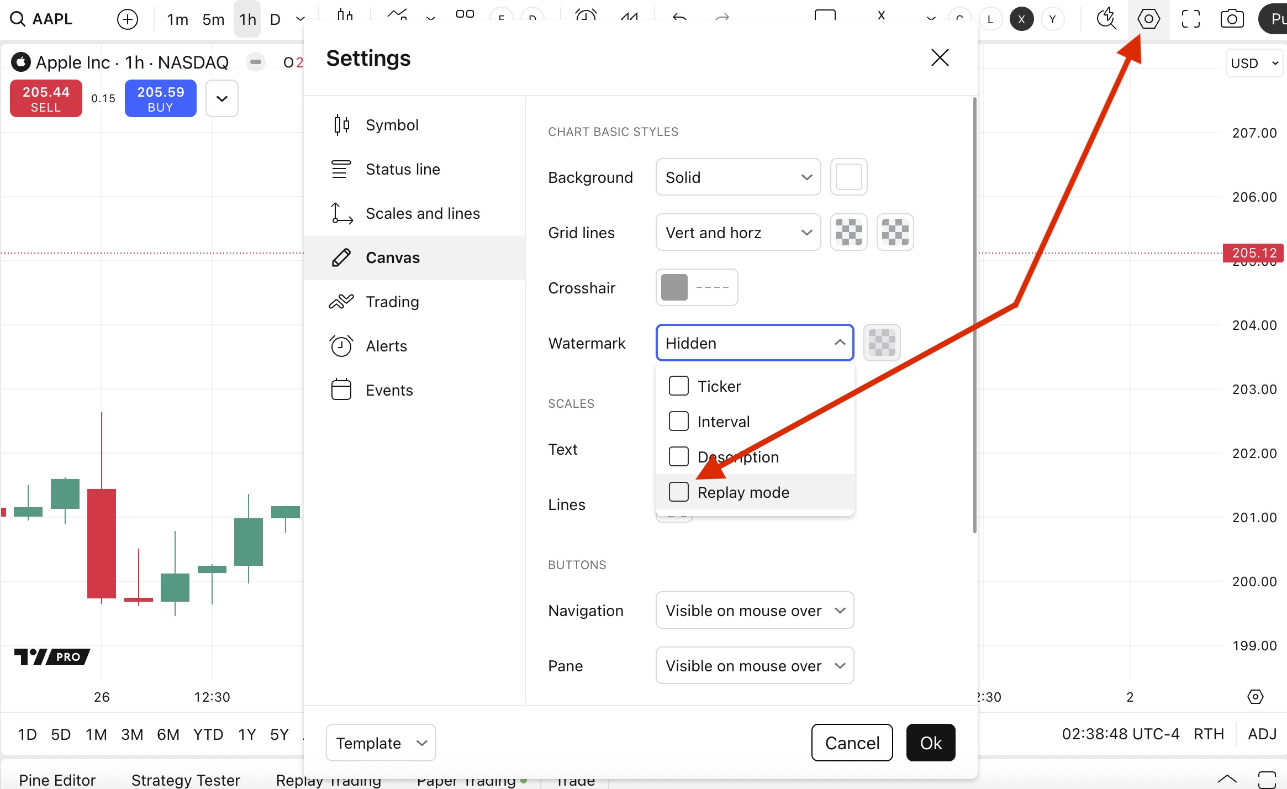Viewport: 1287px width, 789px height.
Task: Open the Grid lines dropdown
Action: (738, 233)
